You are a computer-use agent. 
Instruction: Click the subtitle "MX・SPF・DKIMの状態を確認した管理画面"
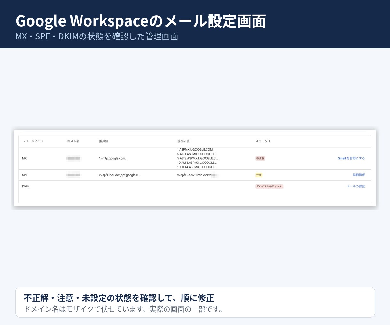[97, 36]
